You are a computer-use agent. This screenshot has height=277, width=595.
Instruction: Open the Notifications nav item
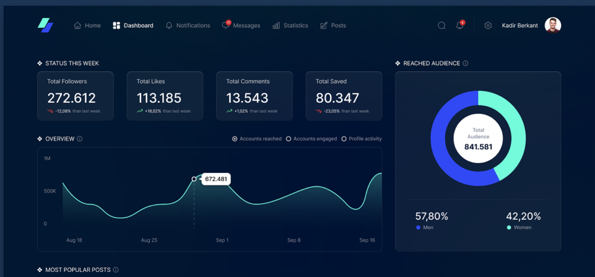188,26
